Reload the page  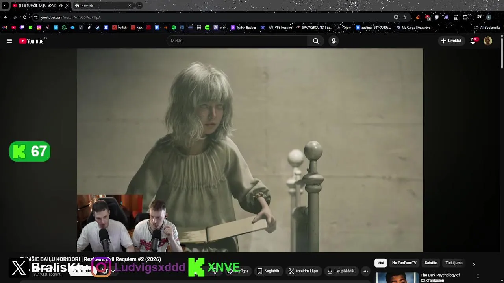(25, 17)
